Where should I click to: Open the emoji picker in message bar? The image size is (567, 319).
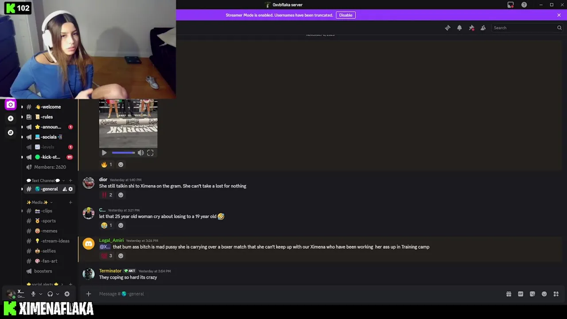tap(544, 294)
